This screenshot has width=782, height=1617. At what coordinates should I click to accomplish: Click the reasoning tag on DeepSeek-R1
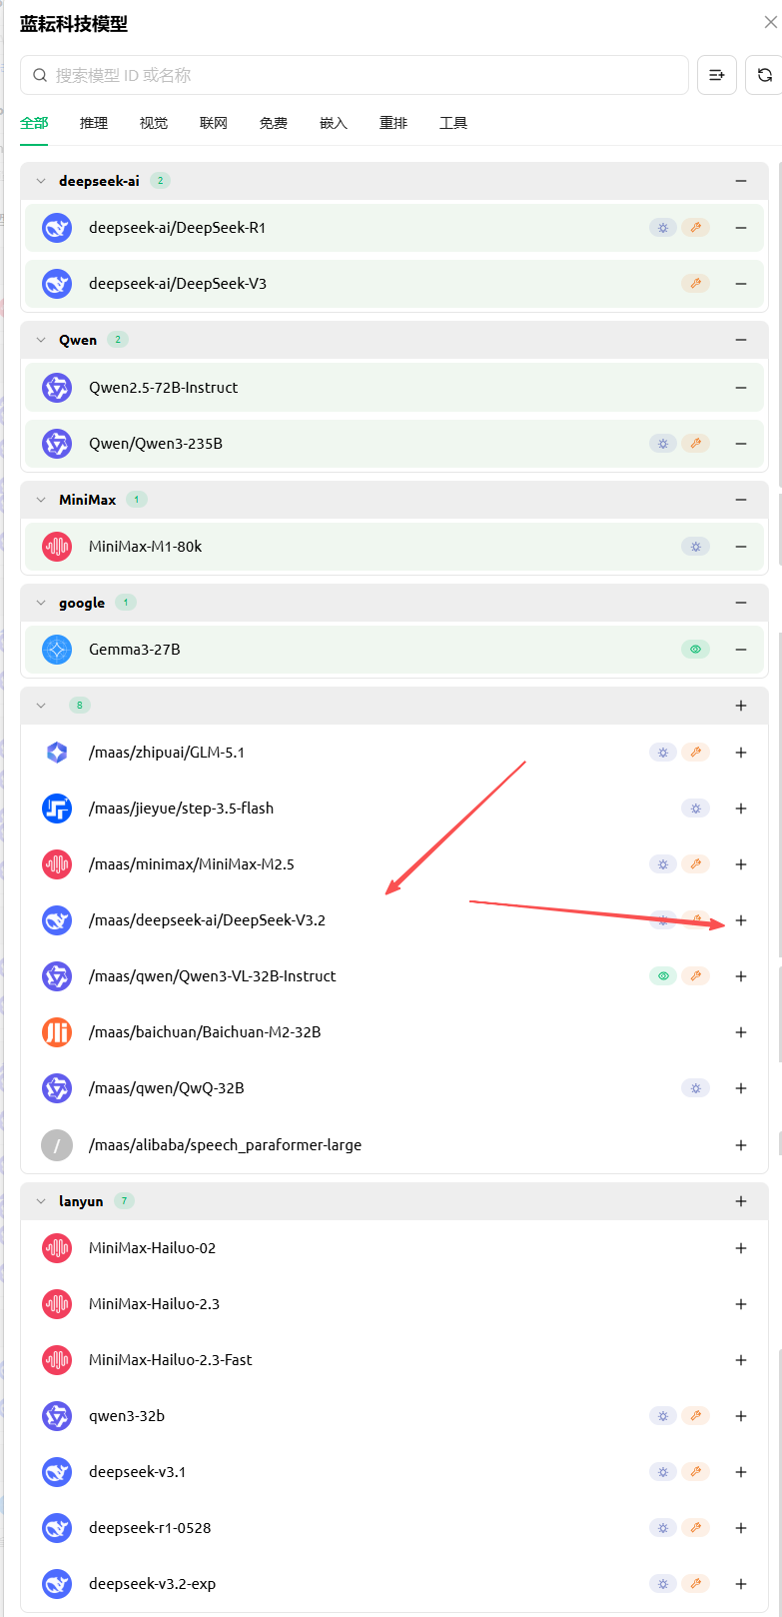(663, 228)
